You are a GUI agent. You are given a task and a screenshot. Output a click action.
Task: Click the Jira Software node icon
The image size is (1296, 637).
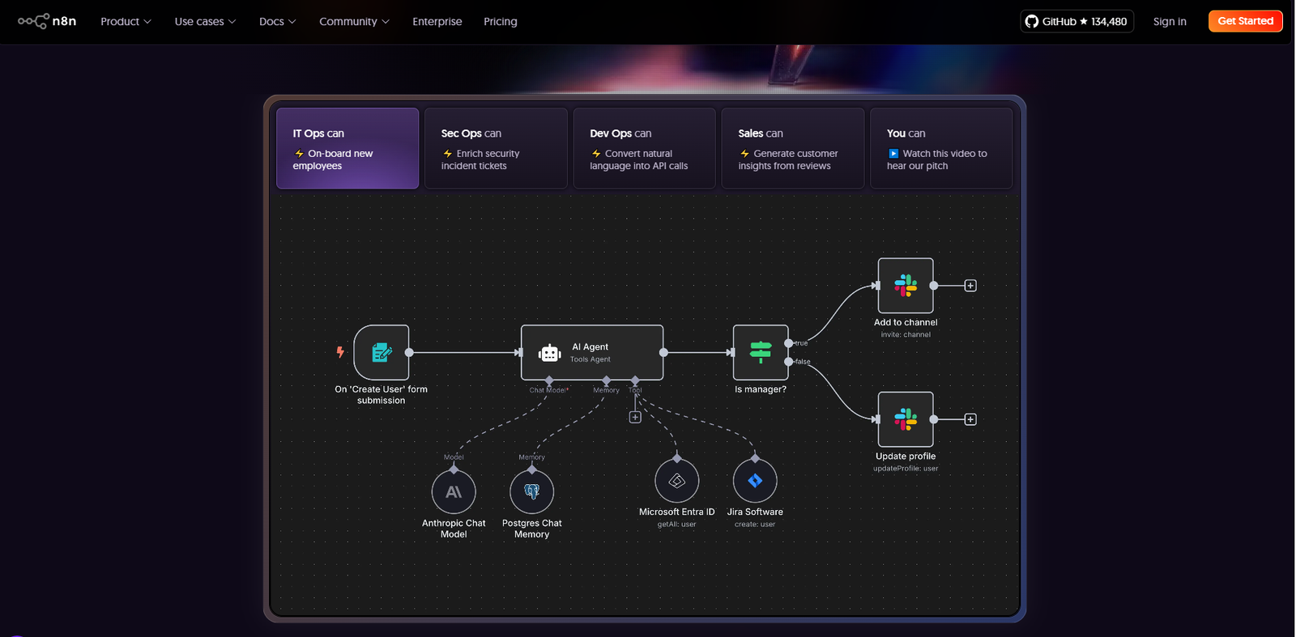pos(754,481)
